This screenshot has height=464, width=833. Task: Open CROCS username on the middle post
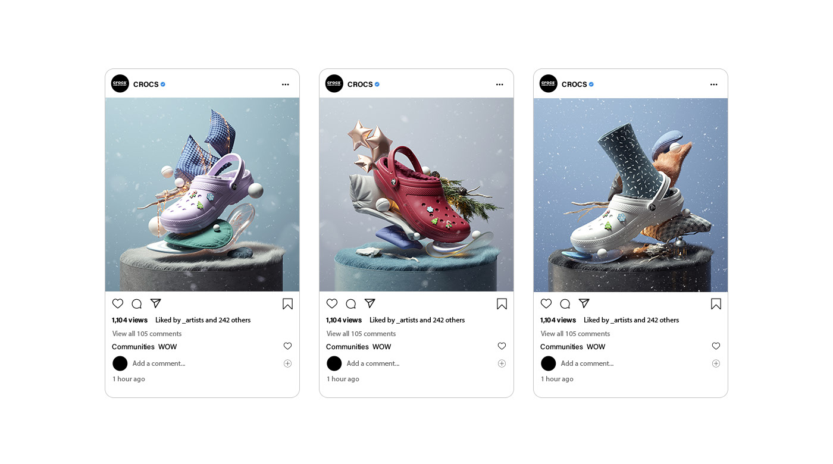coord(360,84)
